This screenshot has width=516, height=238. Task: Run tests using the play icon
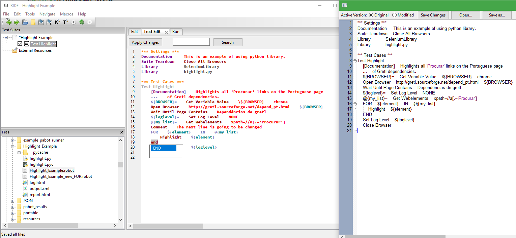74,22
